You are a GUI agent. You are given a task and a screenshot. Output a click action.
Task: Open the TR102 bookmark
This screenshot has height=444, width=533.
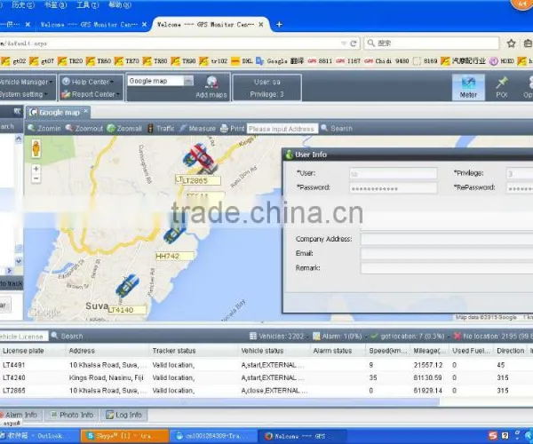click(x=213, y=61)
